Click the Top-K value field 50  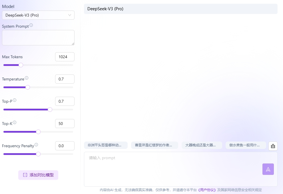click(x=65, y=124)
